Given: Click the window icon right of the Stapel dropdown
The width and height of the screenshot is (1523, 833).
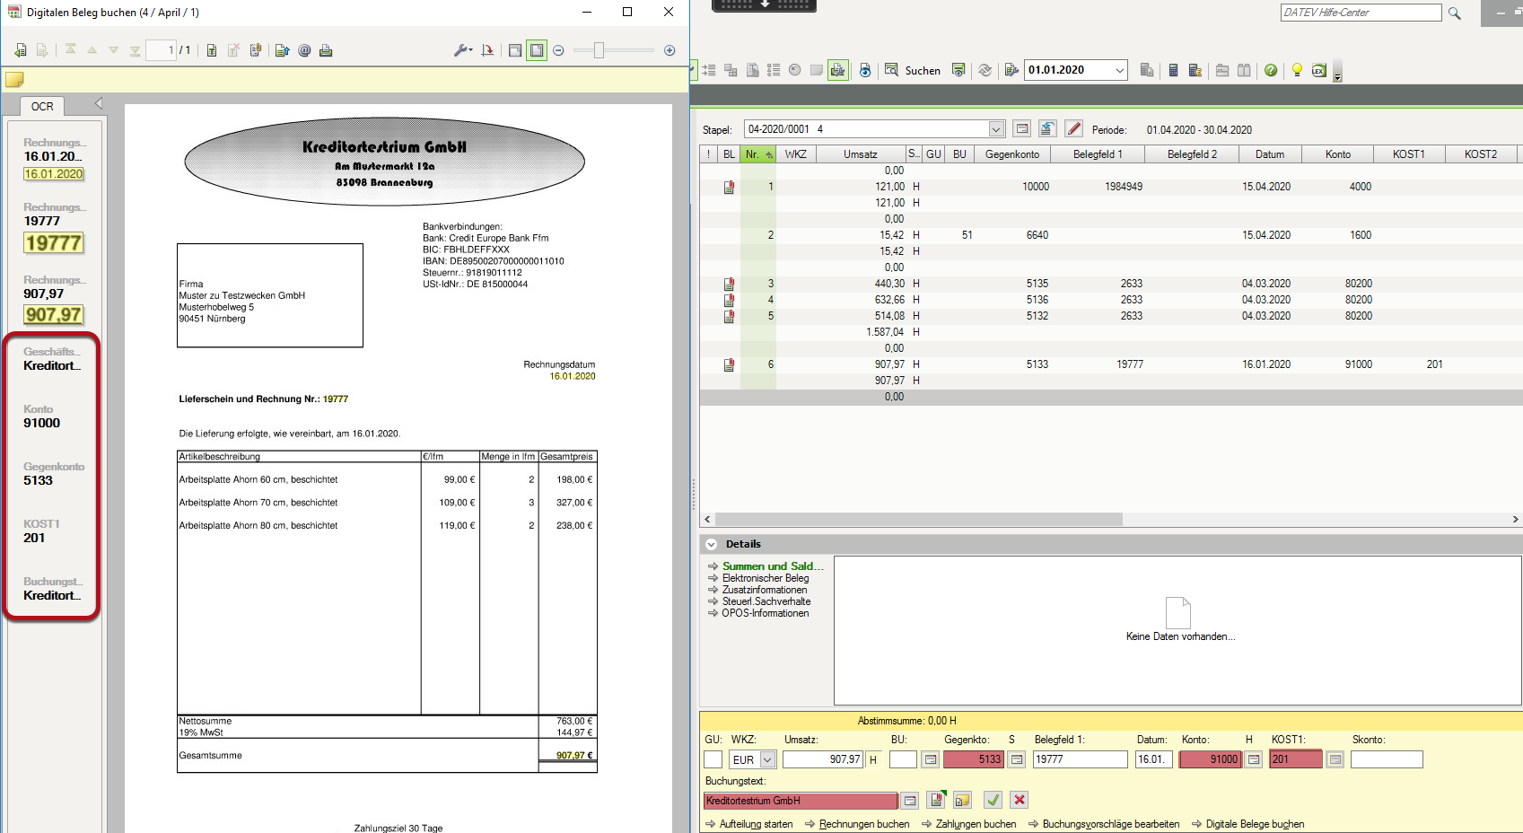Looking at the screenshot, I should tap(1021, 129).
